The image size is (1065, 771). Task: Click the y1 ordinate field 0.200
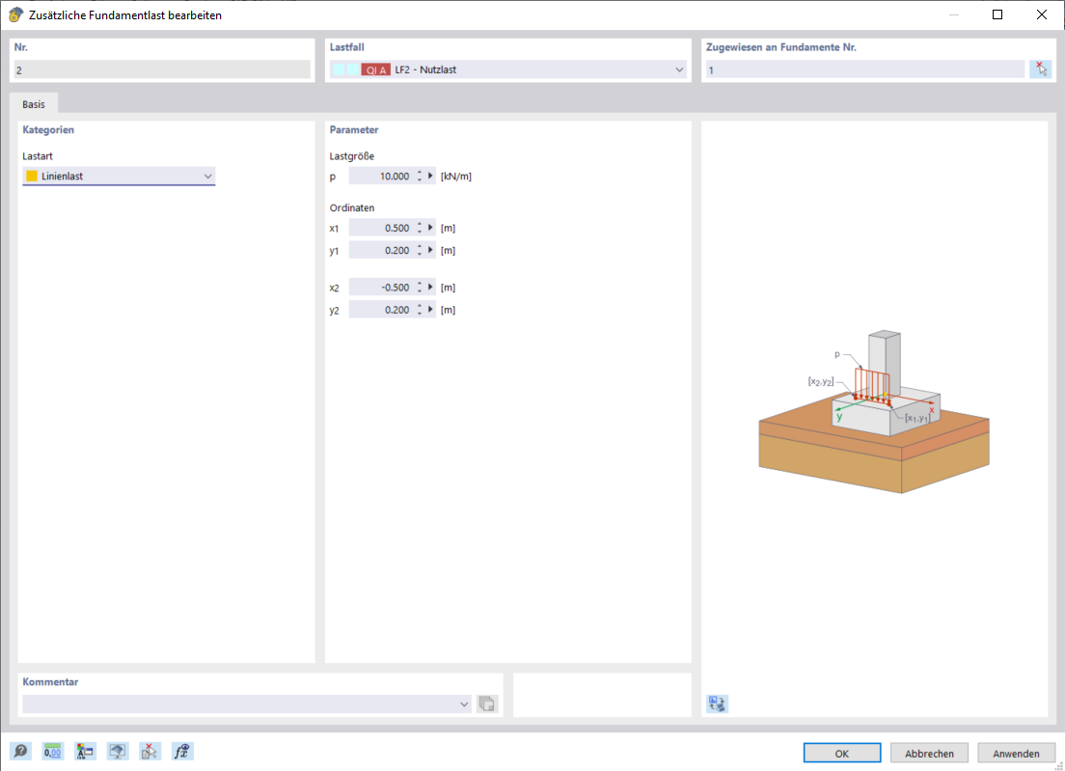point(381,251)
